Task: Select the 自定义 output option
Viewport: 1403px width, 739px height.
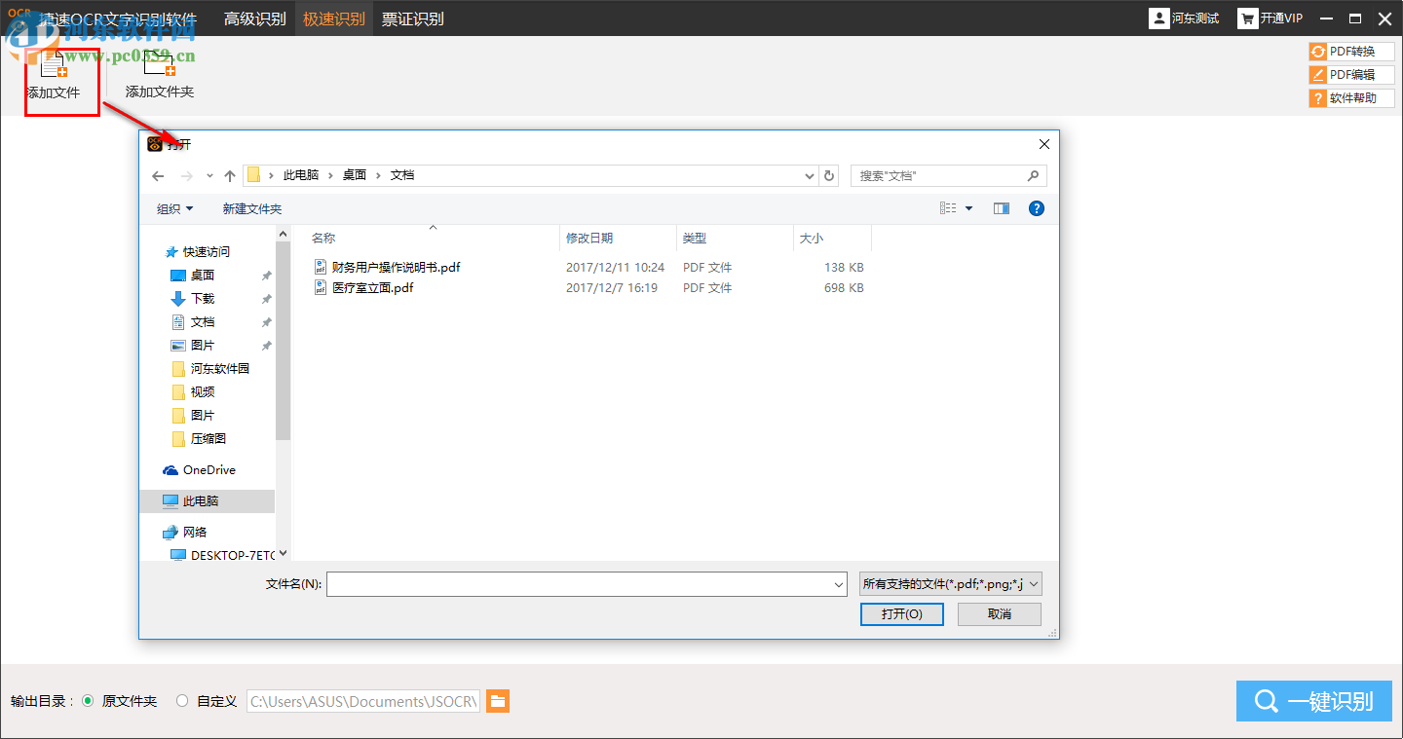Action: [x=182, y=700]
